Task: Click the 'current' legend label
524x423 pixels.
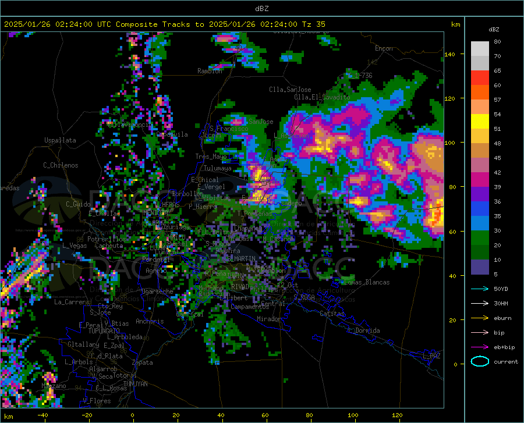Action: click(x=506, y=361)
